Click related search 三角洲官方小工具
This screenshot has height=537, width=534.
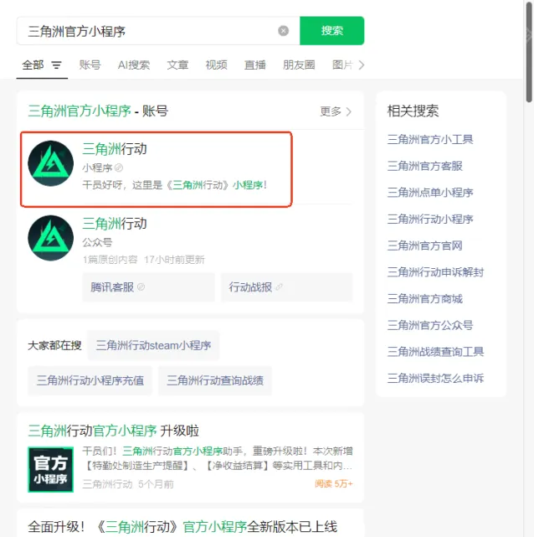click(x=430, y=139)
